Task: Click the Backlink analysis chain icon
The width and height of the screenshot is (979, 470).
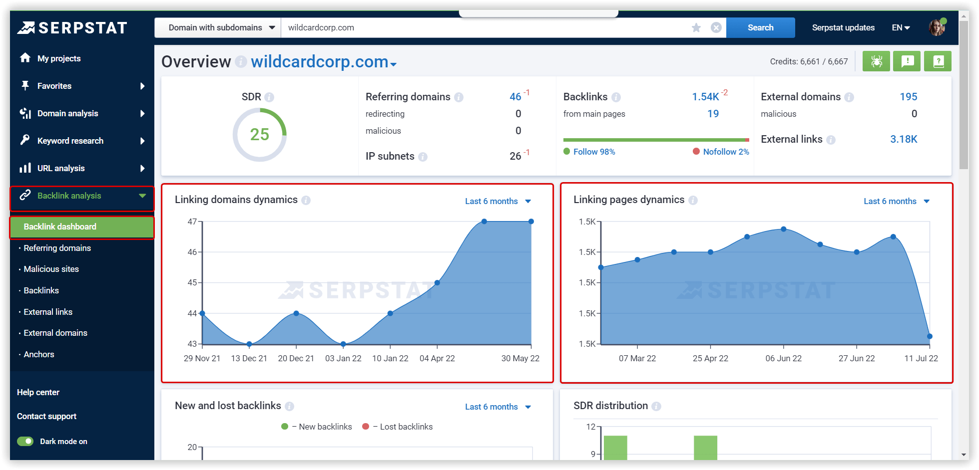Action: point(25,195)
